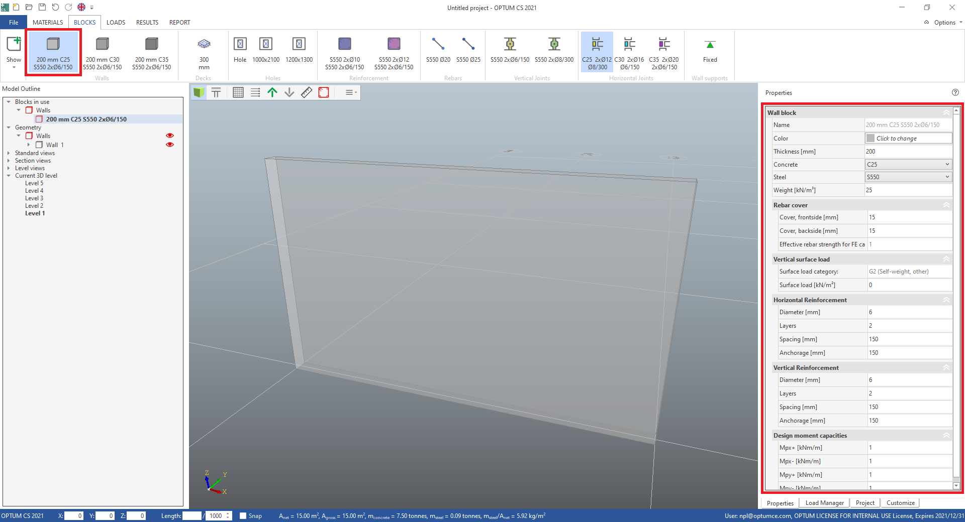Open the help question mark in Properties
965x522 pixels.
[x=955, y=92]
